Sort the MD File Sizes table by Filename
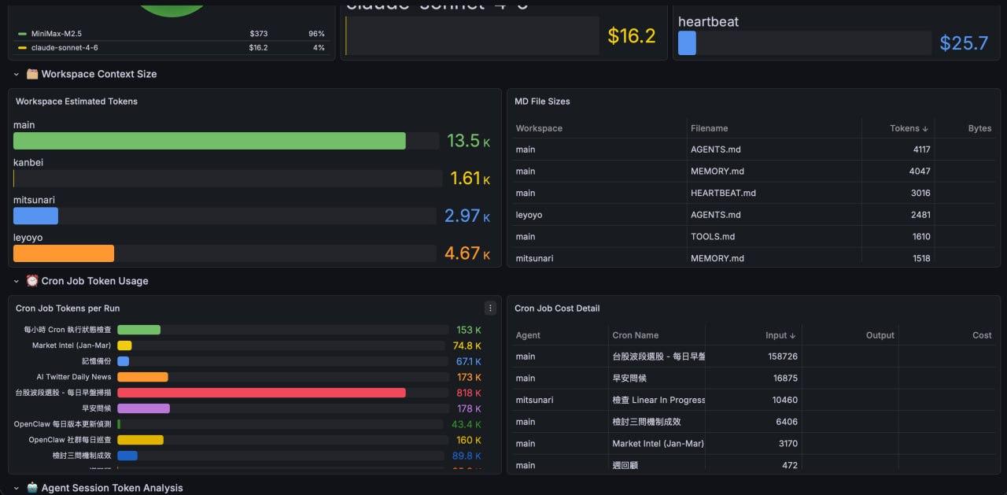 tap(709, 128)
